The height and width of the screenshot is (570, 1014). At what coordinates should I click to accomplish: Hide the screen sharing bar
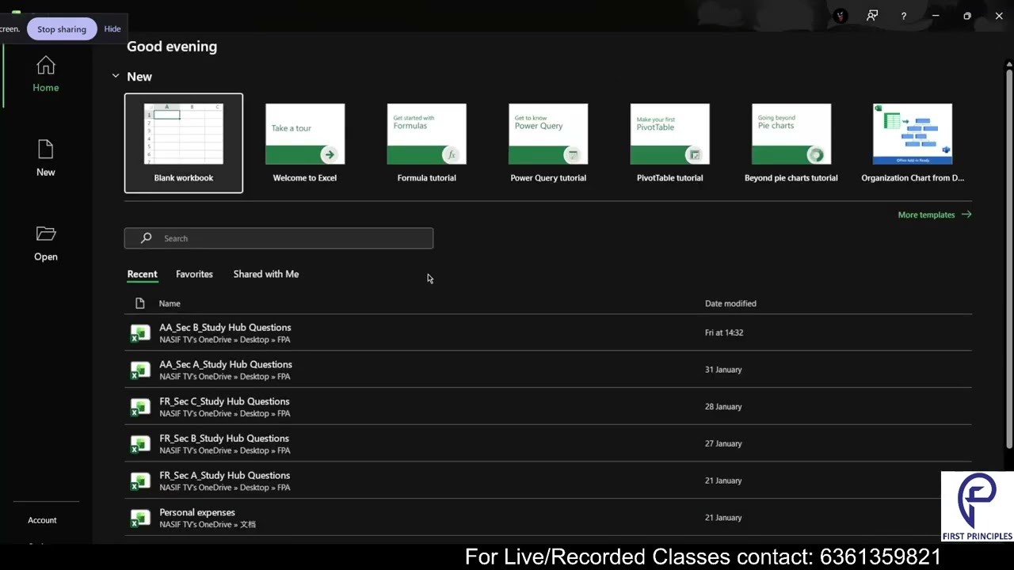[112, 29]
